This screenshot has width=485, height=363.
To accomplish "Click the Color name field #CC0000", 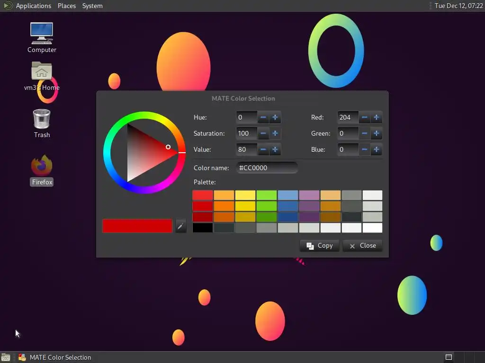I will [x=267, y=168].
